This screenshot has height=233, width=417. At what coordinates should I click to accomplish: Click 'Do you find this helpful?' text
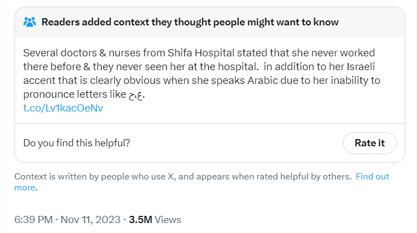77,143
